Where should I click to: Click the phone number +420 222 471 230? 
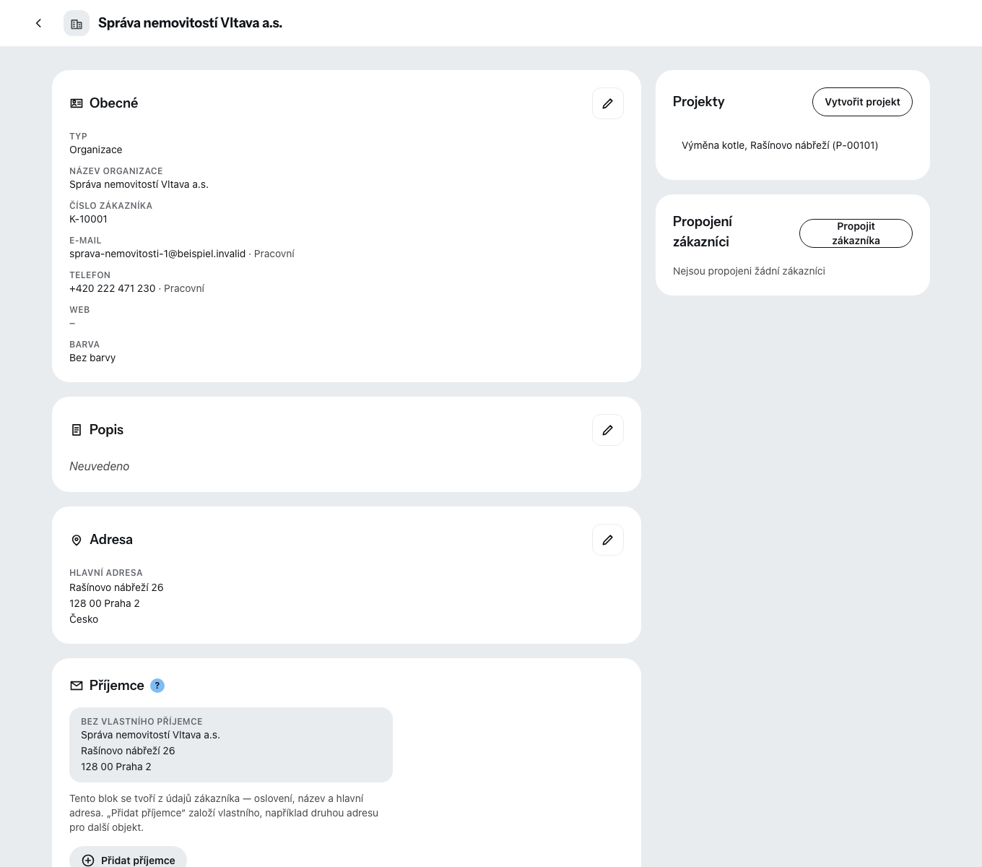point(112,288)
